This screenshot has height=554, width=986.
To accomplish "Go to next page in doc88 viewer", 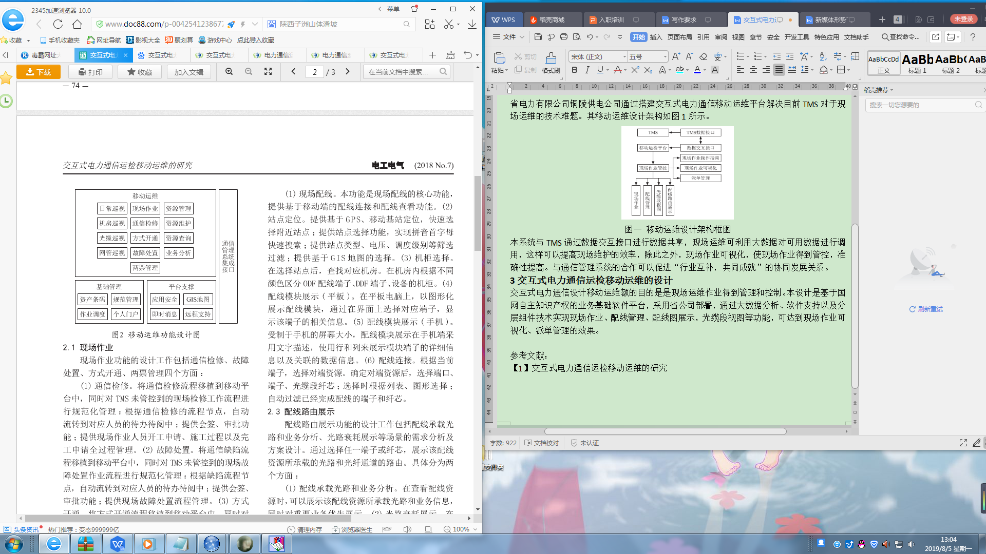I will coord(348,72).
